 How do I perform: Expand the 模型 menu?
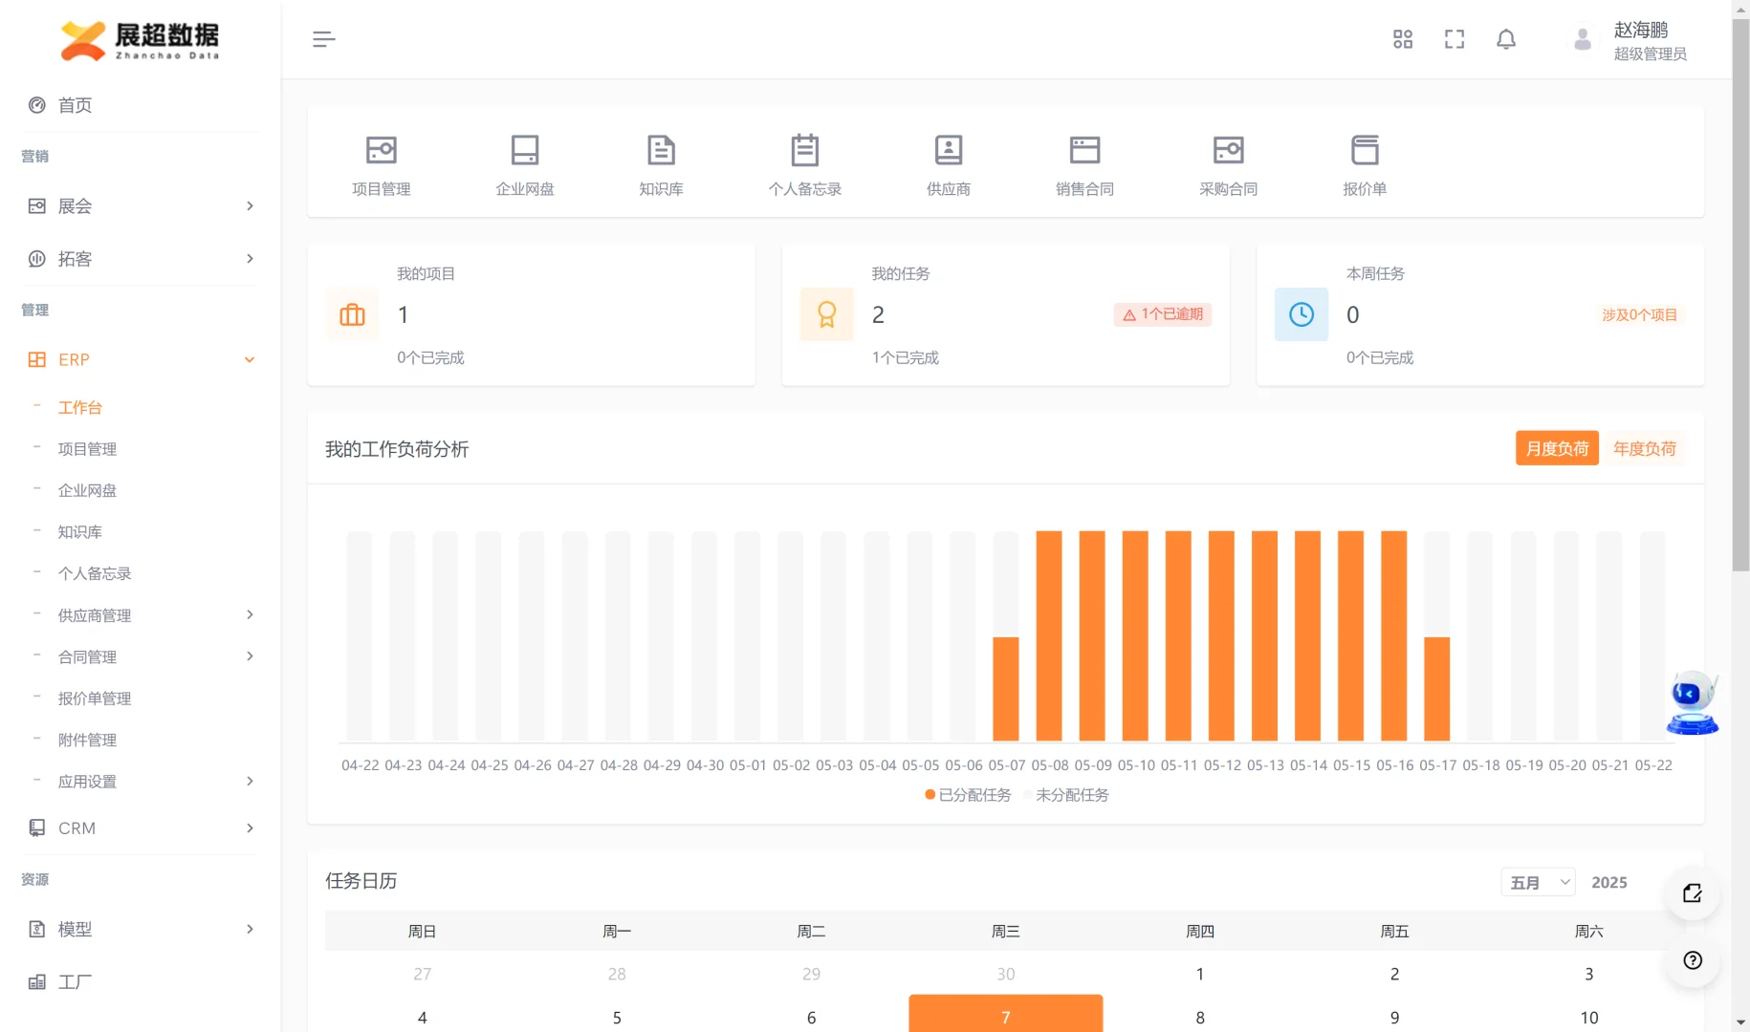[140, 929]
